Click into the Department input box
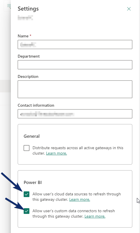The height and width of the screenshot is (233, 140). click(75, 65)
